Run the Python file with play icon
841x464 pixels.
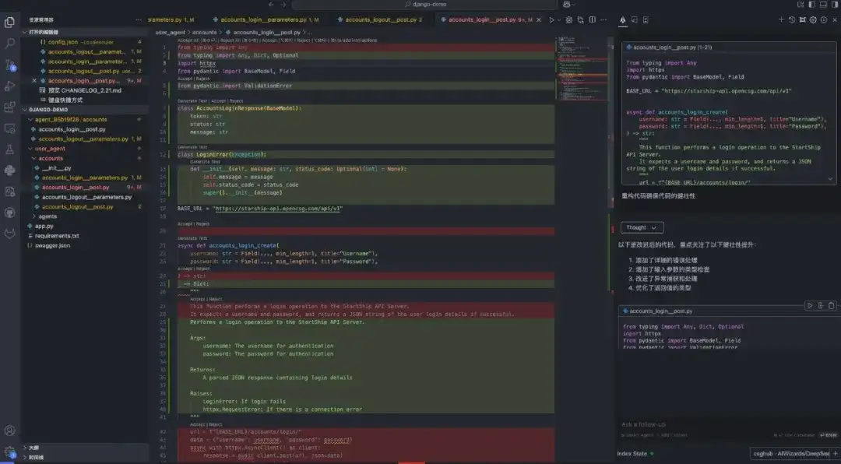coord(551,19)
